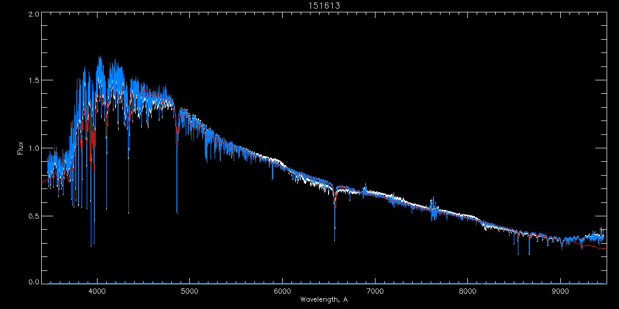Select the 6000 x-axis tick label
The height and width of the screenshot is (309, 619).
(282, 291)
